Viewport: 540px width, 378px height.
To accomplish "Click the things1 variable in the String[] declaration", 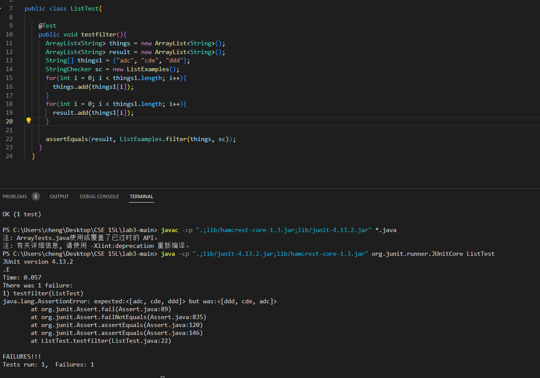I will point(90,60).
